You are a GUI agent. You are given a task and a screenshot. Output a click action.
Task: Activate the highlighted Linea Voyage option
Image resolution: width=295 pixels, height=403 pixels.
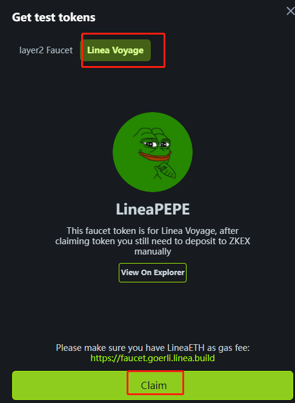click(115, 50)
